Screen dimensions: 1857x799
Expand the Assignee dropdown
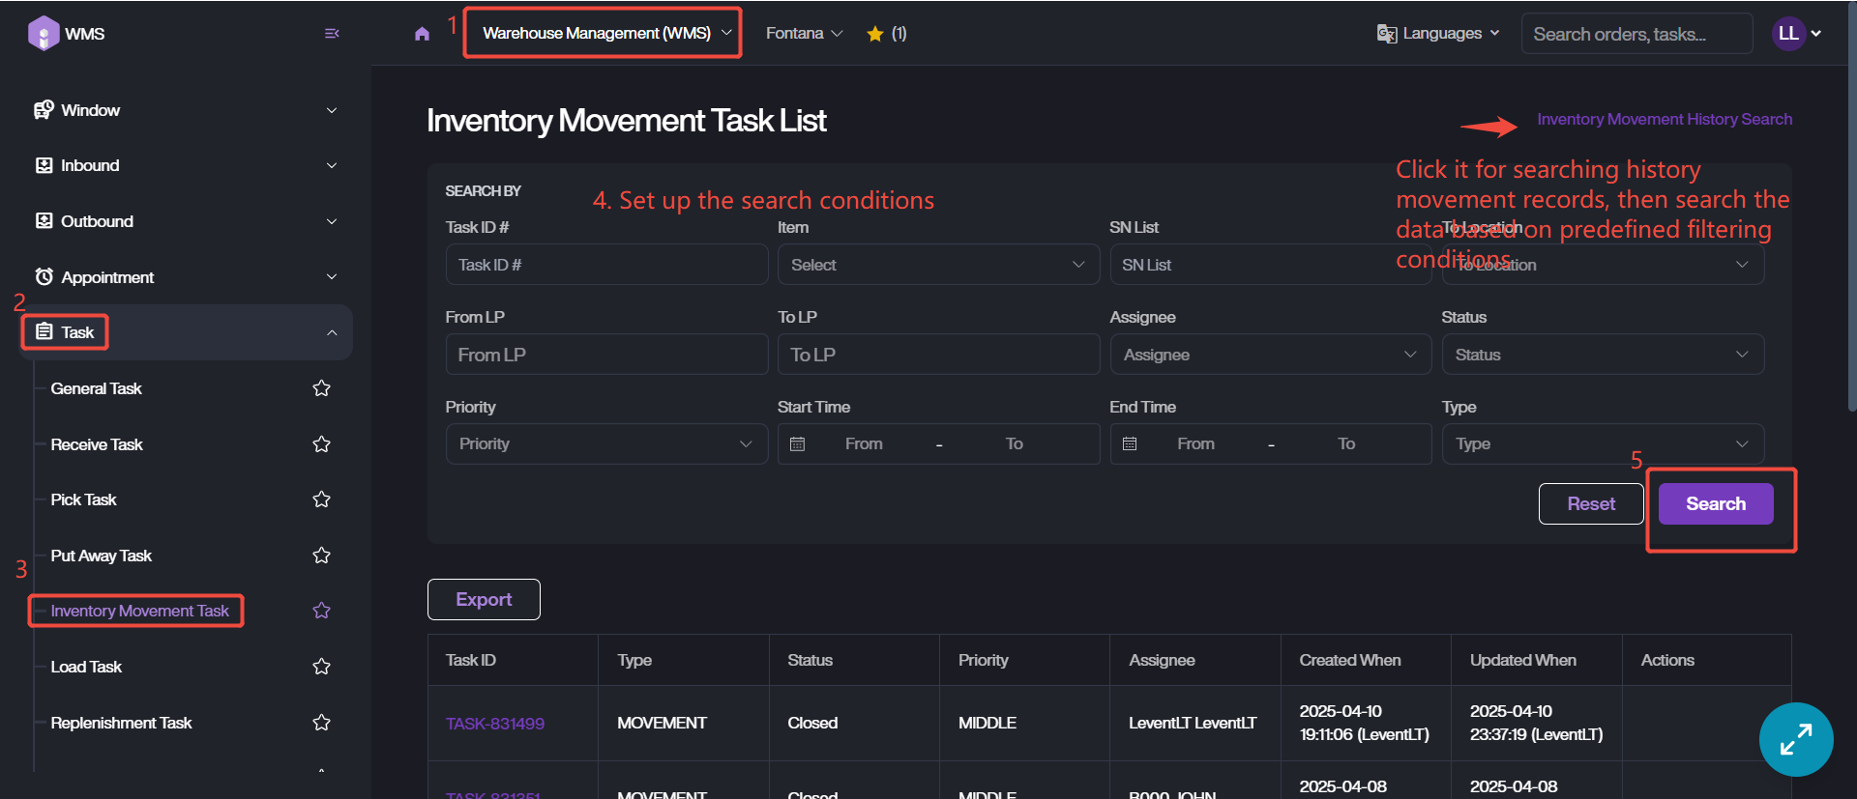pos(1270,355)
